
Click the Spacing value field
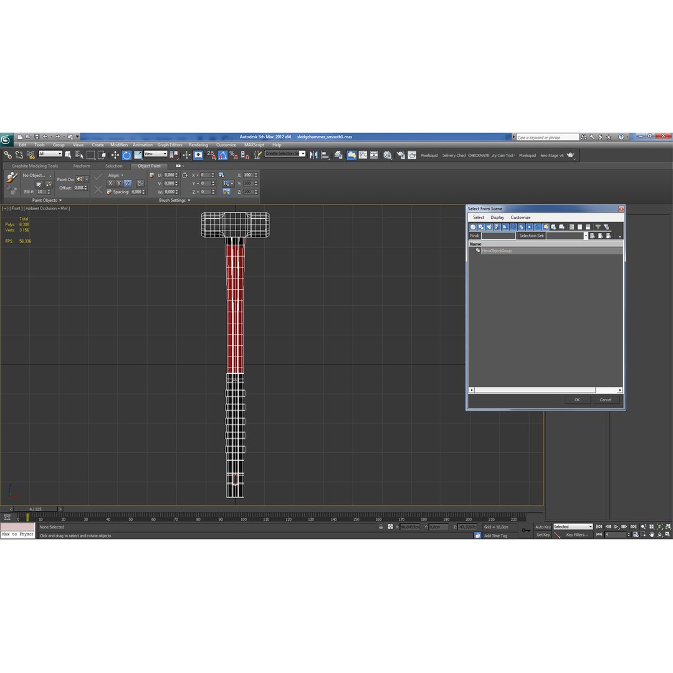tap(136, 192)
